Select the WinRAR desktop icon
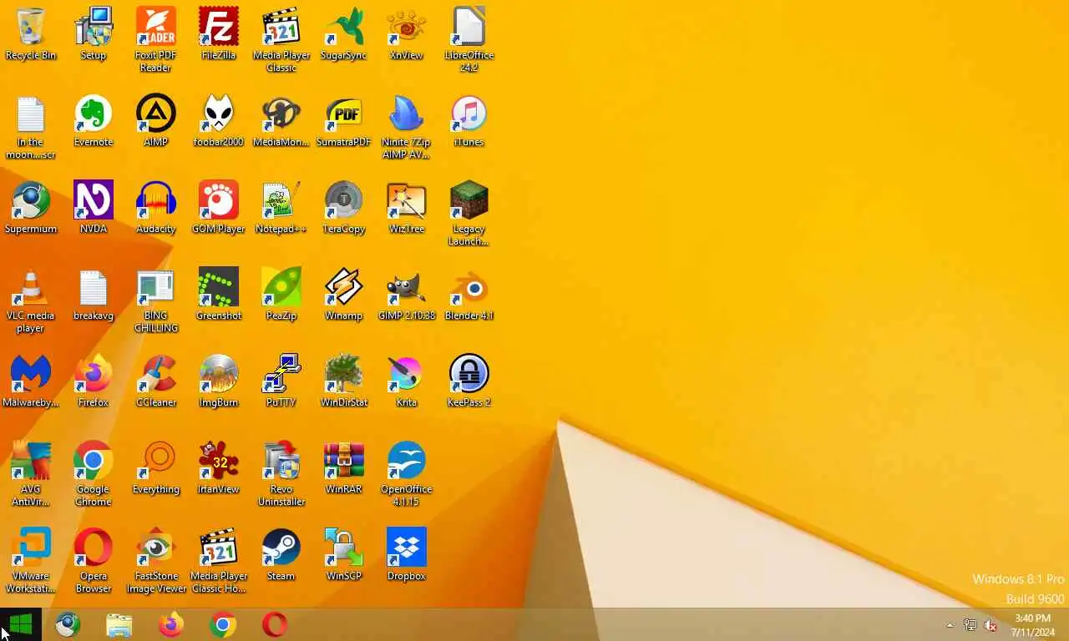 click(x=344, y=461)
